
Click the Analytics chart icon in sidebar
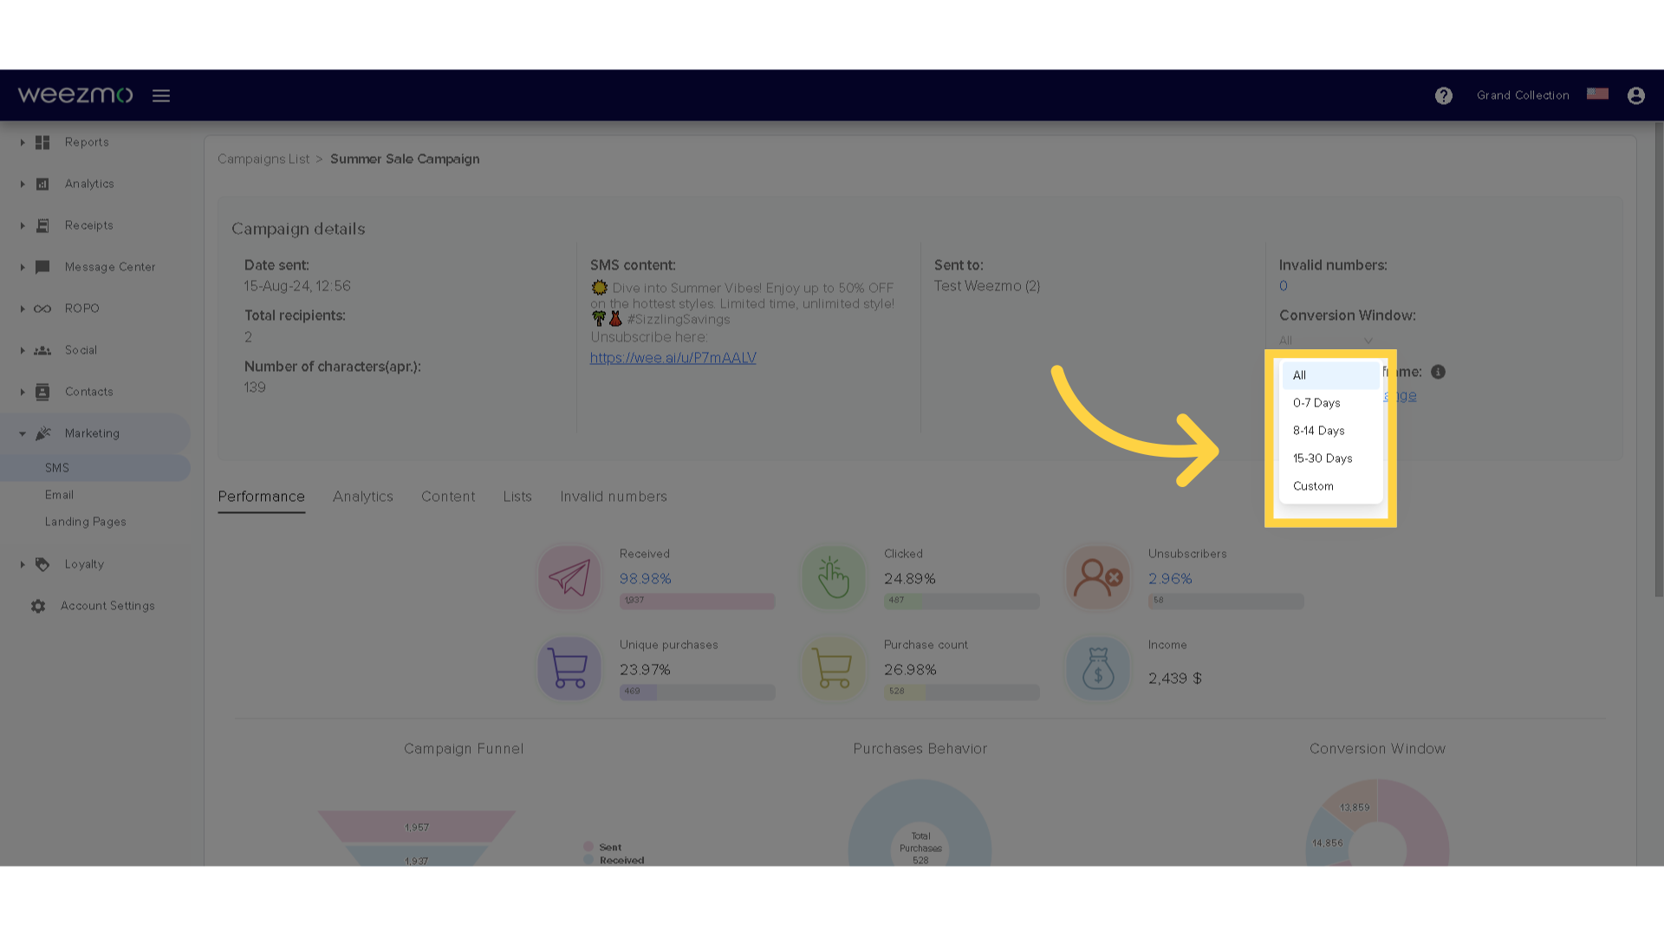coord(42,184)
